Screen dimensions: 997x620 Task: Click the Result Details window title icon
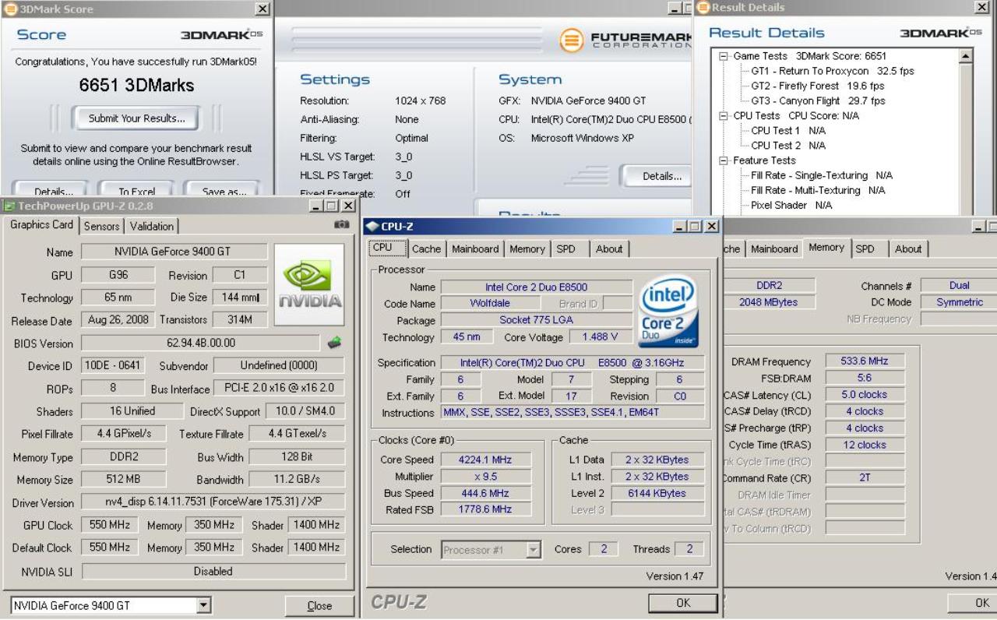(703, 8)
